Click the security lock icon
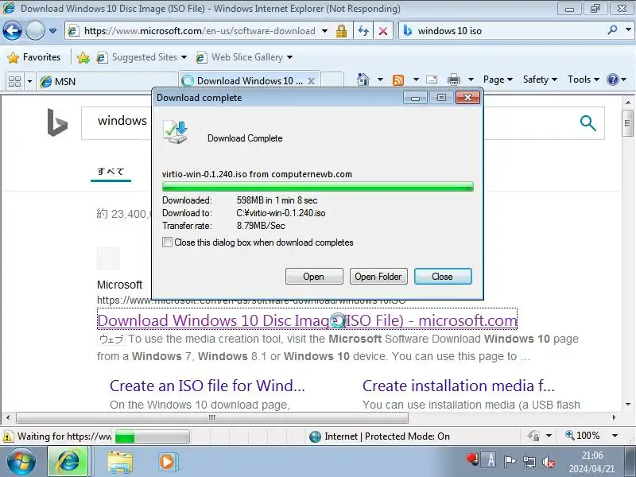This screenshot has width=636, height=477. (x=341, y=31)
